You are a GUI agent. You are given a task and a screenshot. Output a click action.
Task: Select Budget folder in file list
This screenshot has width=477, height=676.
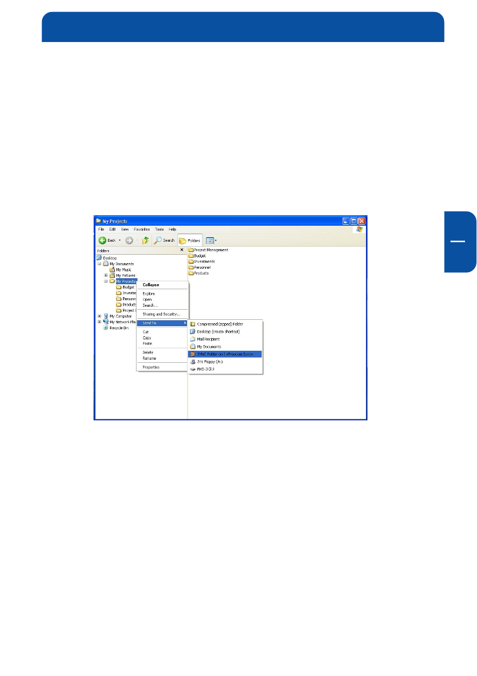click(x=197, y=256)
